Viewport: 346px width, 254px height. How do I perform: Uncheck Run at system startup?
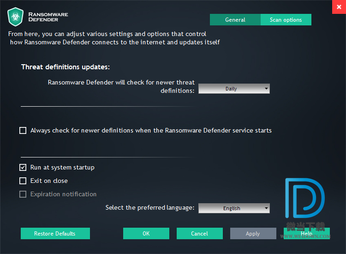pos(23,168)
